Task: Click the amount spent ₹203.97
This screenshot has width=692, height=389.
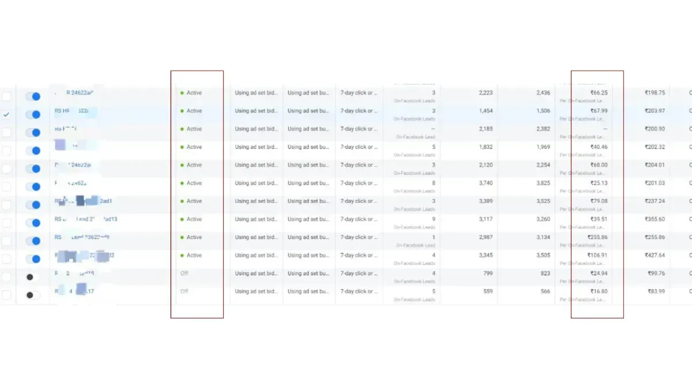Action: (655, 111)
